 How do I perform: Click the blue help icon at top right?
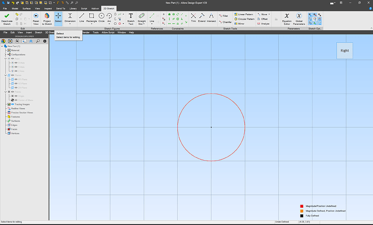click(x=370, y=9)
